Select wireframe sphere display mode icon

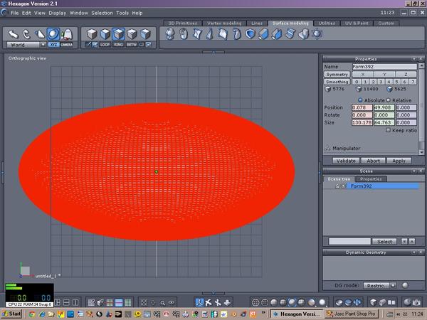tap(255, 302)
